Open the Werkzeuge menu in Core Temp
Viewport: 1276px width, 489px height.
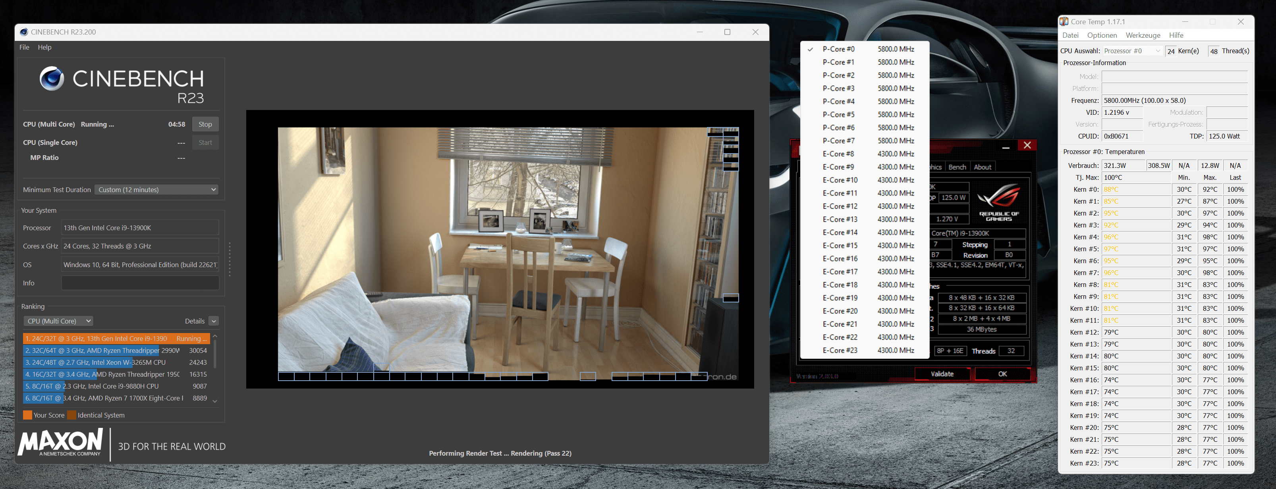1143,35
